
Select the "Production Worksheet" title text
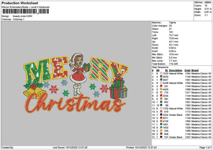pyautogui.click(x=20, y=3)
